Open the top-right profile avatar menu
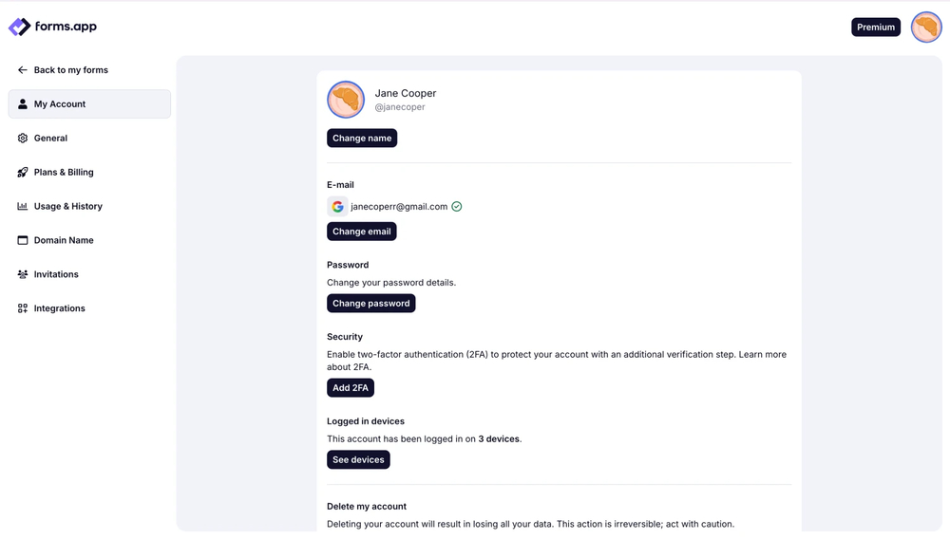Image resolution: width=950 pixels, height=539 pixels. [926, 28]
